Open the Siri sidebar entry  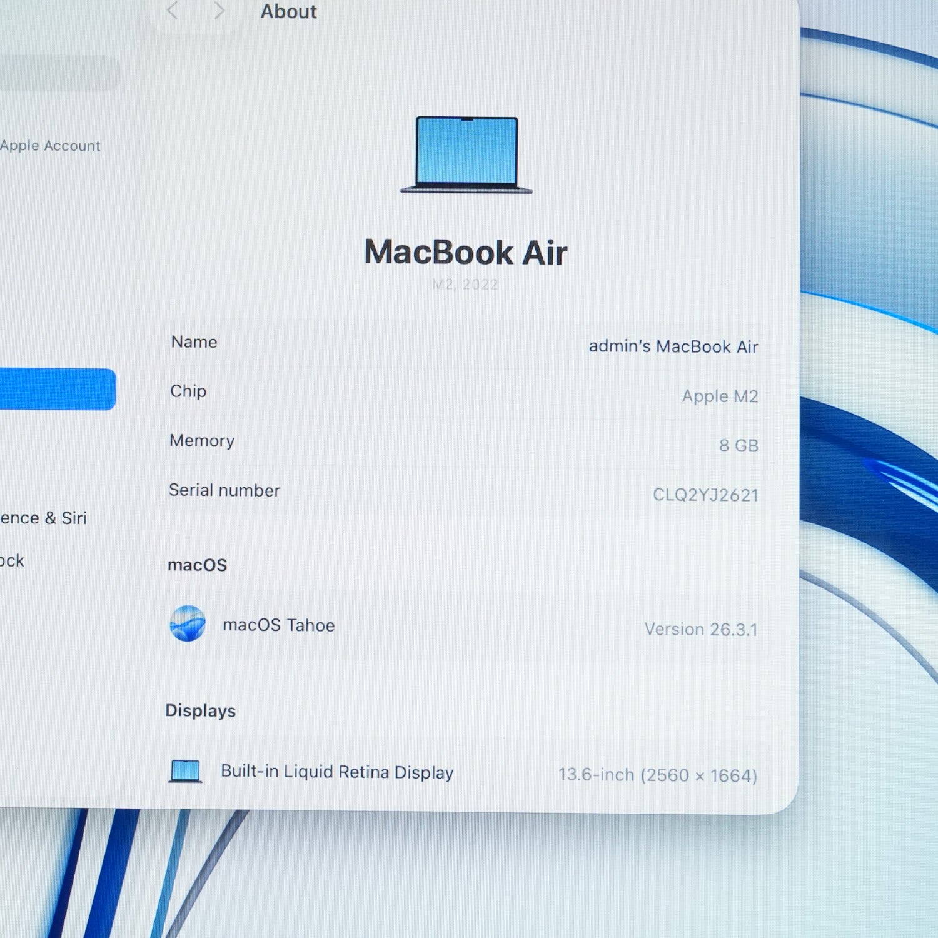tap(43, 518)
